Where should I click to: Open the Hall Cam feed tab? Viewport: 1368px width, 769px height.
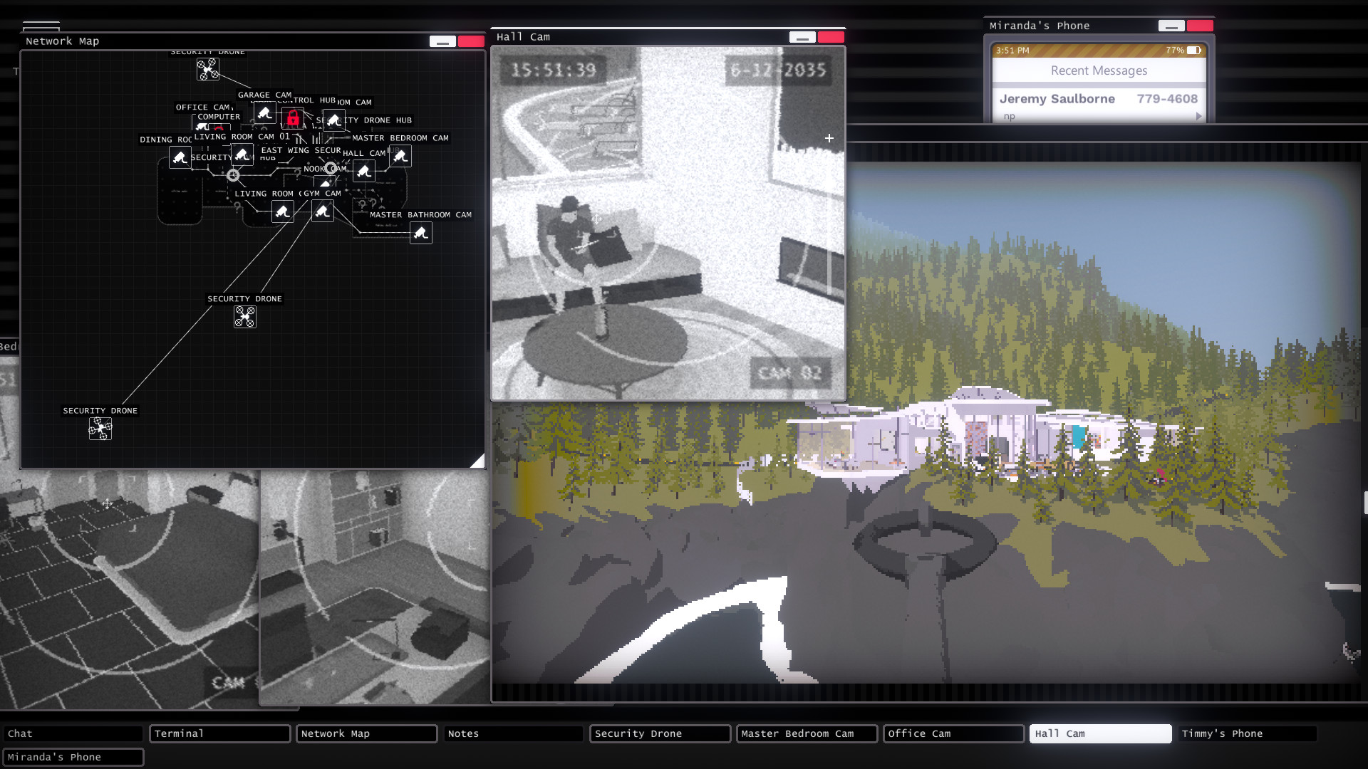click(1099, 733)
